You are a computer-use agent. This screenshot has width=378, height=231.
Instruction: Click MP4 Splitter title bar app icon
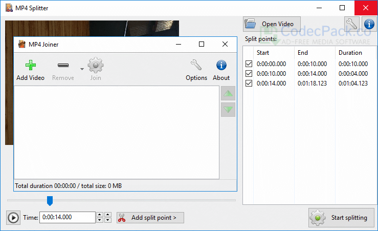9,8
